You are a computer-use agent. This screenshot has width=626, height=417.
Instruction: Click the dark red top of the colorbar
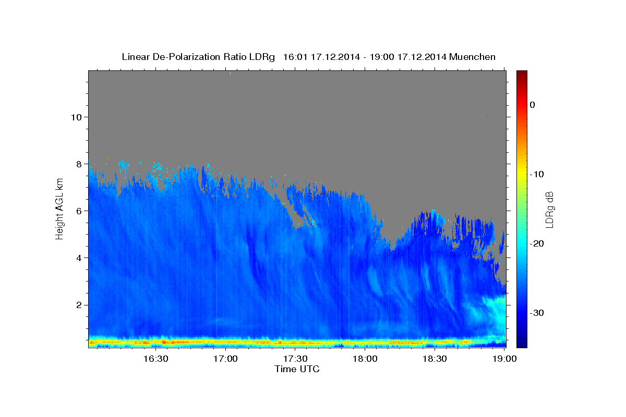pos(522,76)
